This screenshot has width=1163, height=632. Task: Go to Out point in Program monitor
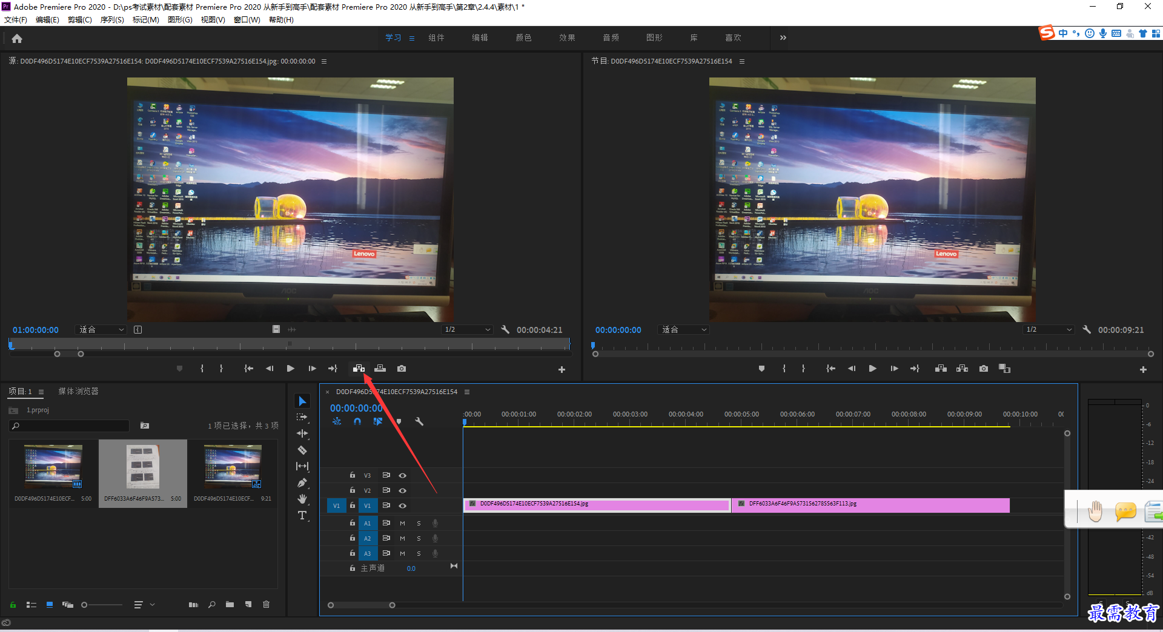click(915, 368)
